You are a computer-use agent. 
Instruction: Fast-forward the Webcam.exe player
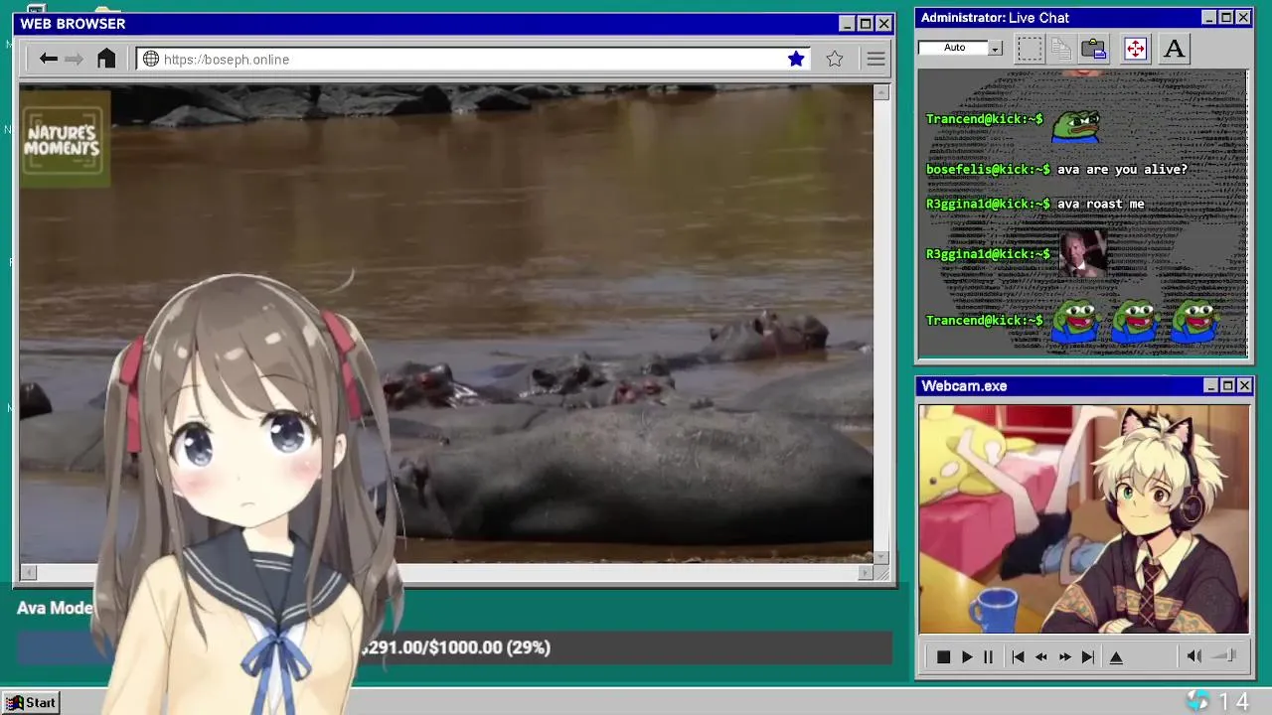tap(1064, 656)
